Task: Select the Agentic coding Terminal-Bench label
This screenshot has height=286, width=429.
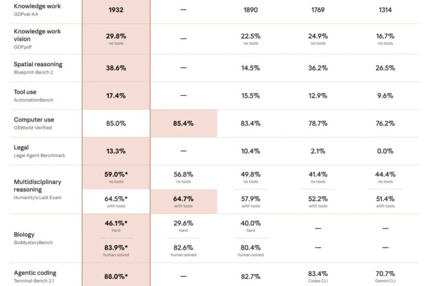Action: (x=35, y=276)
